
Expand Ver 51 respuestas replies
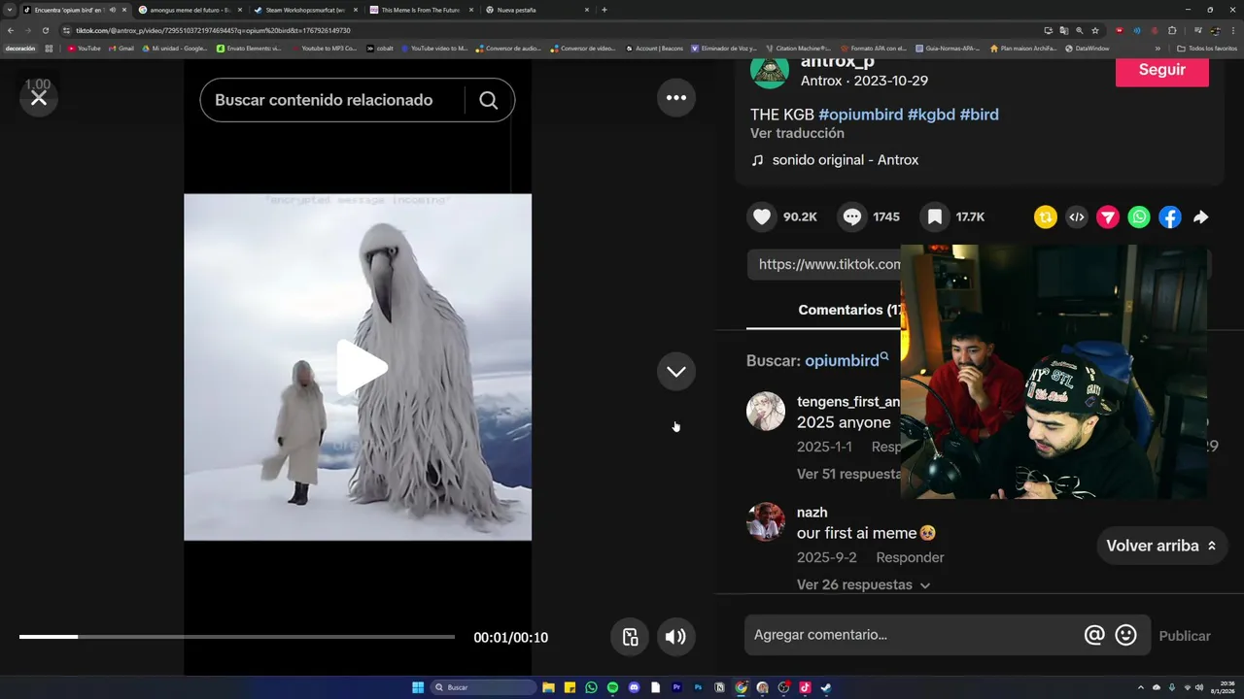pos(849,474)
